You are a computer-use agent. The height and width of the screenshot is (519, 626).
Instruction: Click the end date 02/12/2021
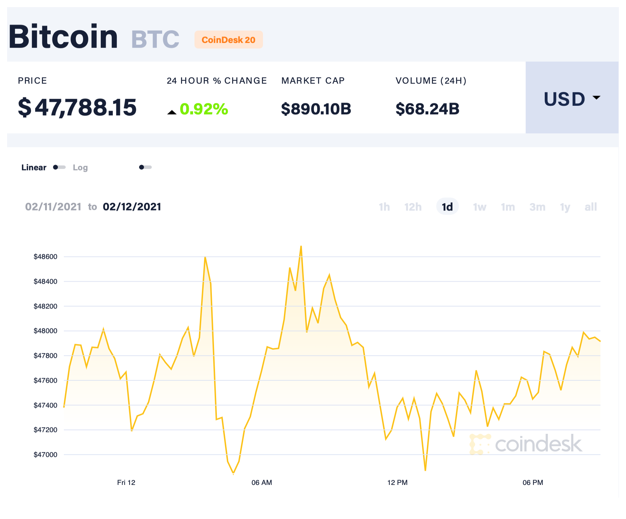point(132,207)
